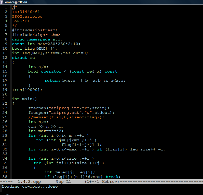Image resolution: width=203 pixels, height=195 pixels.
Task: Click the 'ID:31440461' comment line
Action: tap(26, 12)
